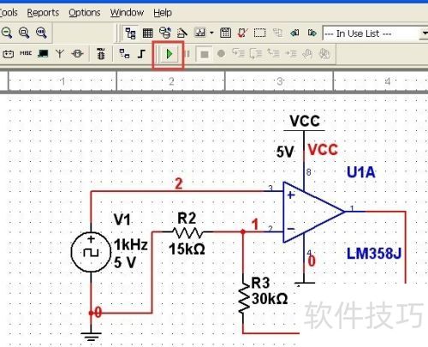Place a Hierarchical Block icon

(124, 53)
